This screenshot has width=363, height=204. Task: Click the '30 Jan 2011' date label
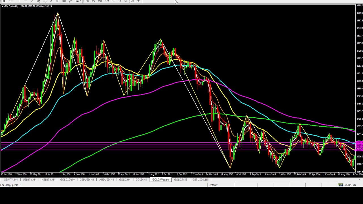click(x=6, y=175)
